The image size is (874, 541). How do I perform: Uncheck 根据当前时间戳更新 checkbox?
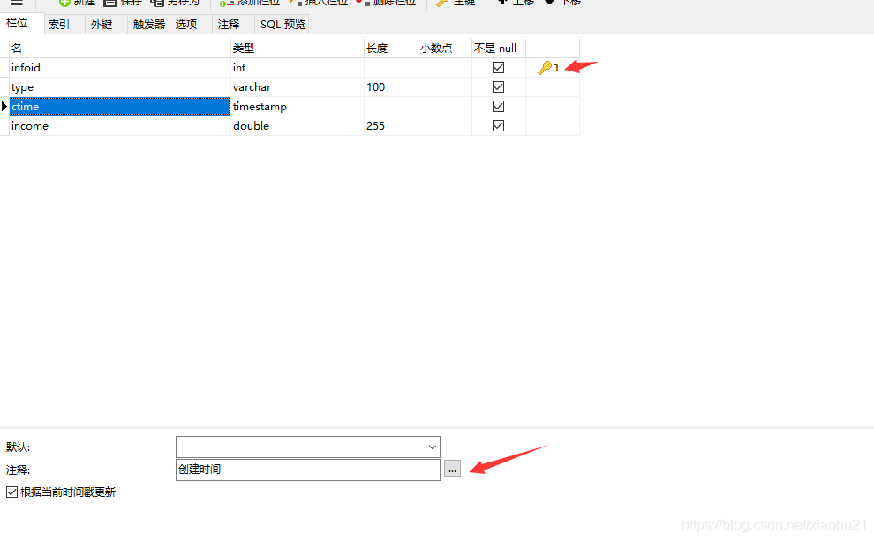[x=11, y=492]
